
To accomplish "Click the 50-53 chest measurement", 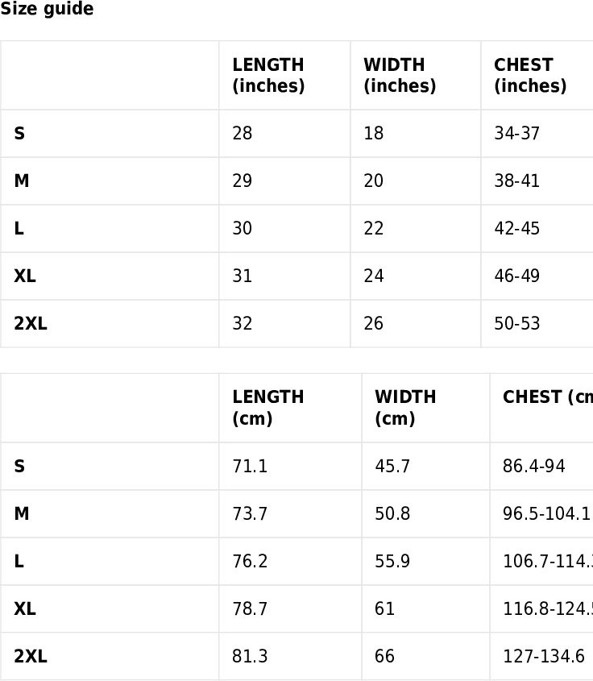I will coord(516,324).
